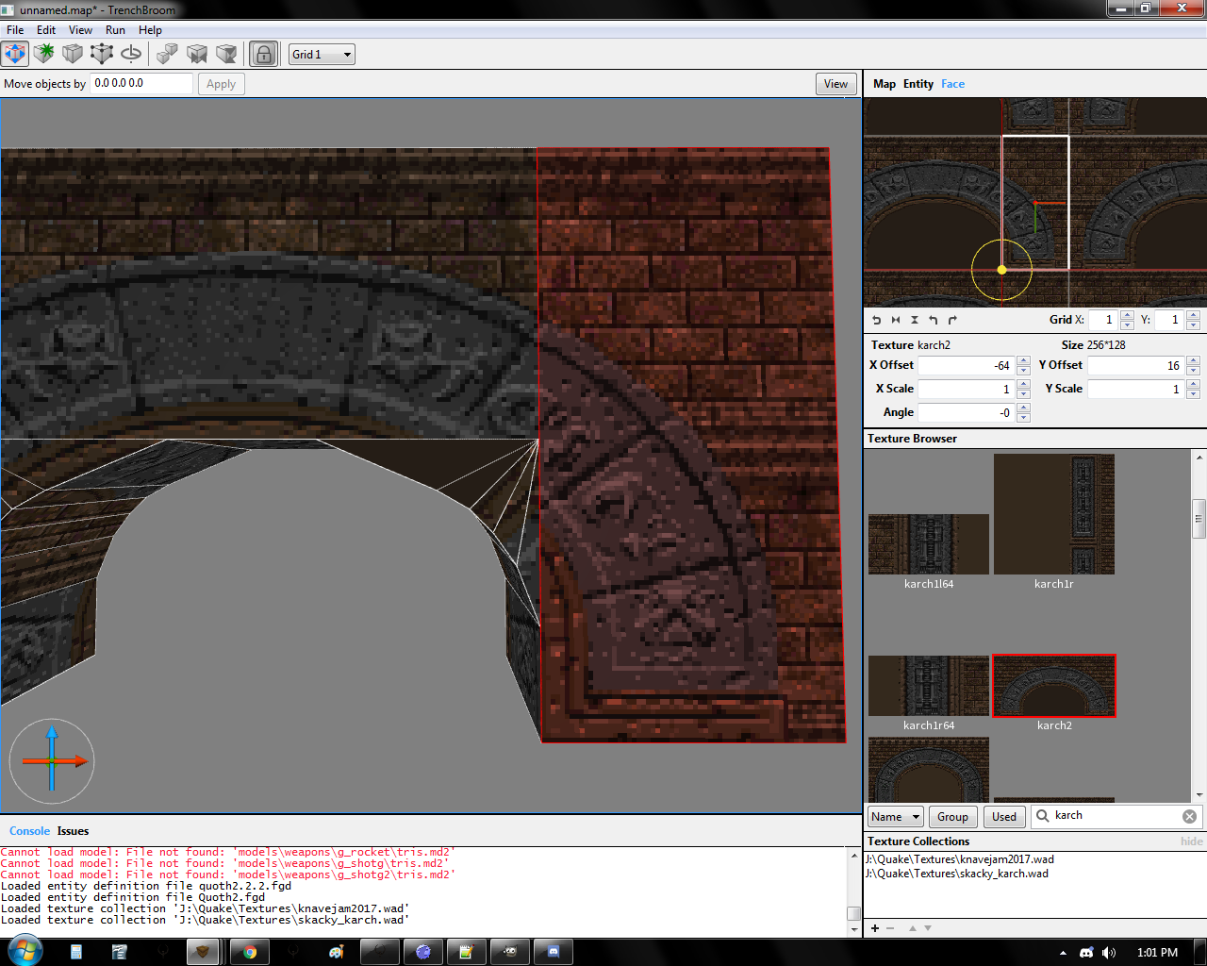Toggle the texture lock button
Image resolution: width=1207 pixels, height=966 pixels.
pos(264,54)
